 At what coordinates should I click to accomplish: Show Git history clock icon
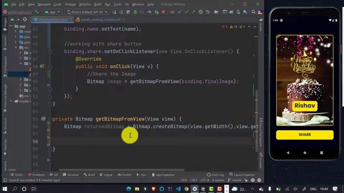point(200,12)
